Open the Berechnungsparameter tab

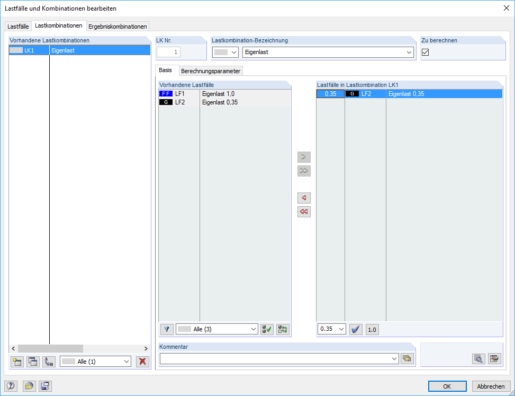coord(211,71)
